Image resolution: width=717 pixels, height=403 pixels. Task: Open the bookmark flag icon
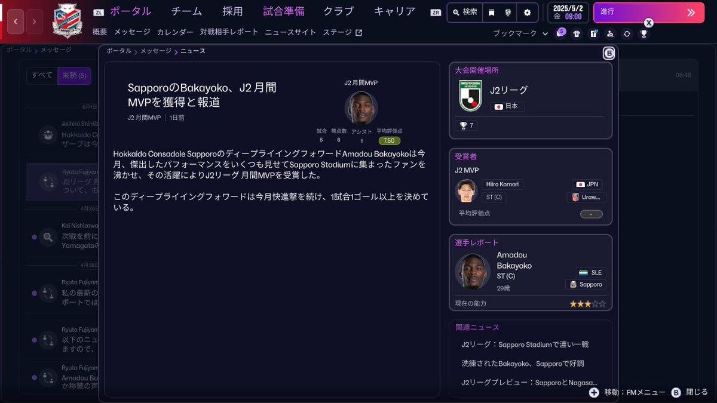pos(491,12)
